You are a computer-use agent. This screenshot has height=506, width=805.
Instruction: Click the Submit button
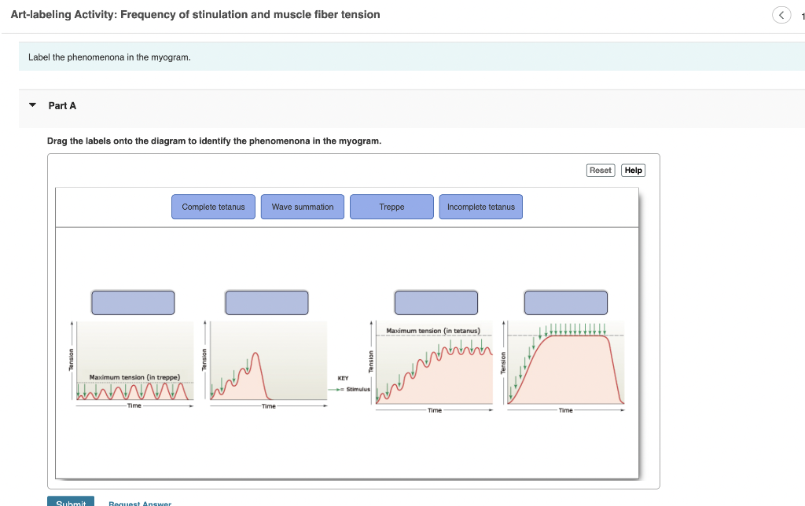coord(71,502)
